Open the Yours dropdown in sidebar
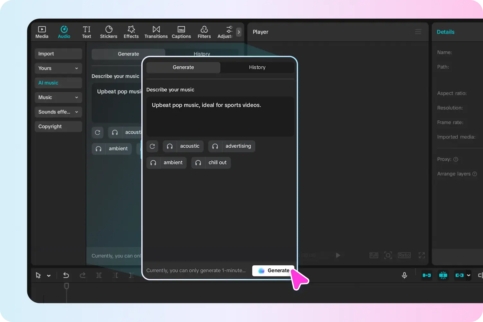483x322 pixels. click(x=58, y=68)
